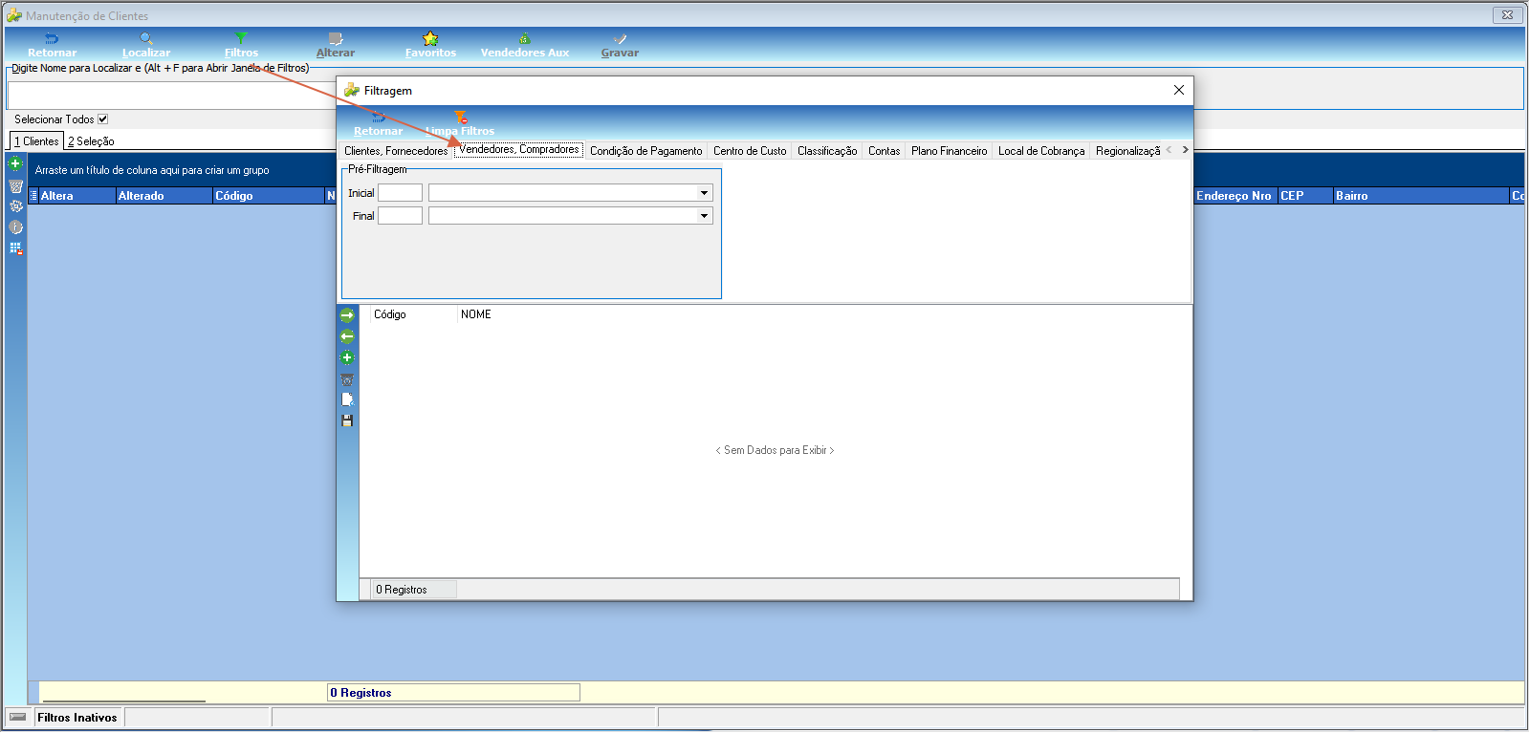Click the 0 Registros label in main window
Screen dimensions: 1530x733
[x=361, y=693]
